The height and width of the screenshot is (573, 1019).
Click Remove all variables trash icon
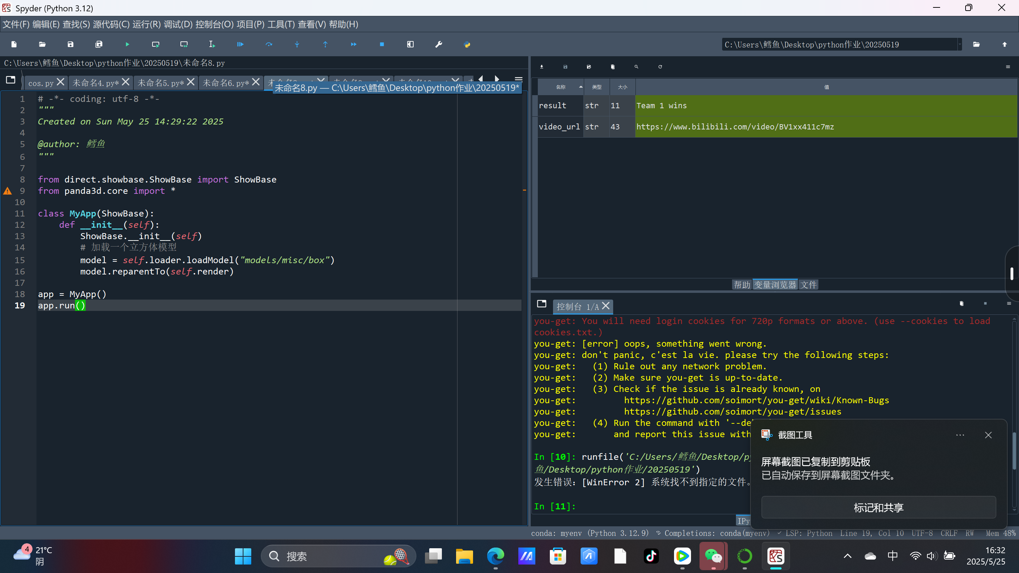click(x=612, y=67)
